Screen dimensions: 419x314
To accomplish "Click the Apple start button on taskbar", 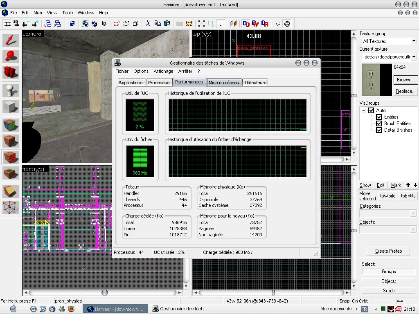I will click(x=13, y=309).
